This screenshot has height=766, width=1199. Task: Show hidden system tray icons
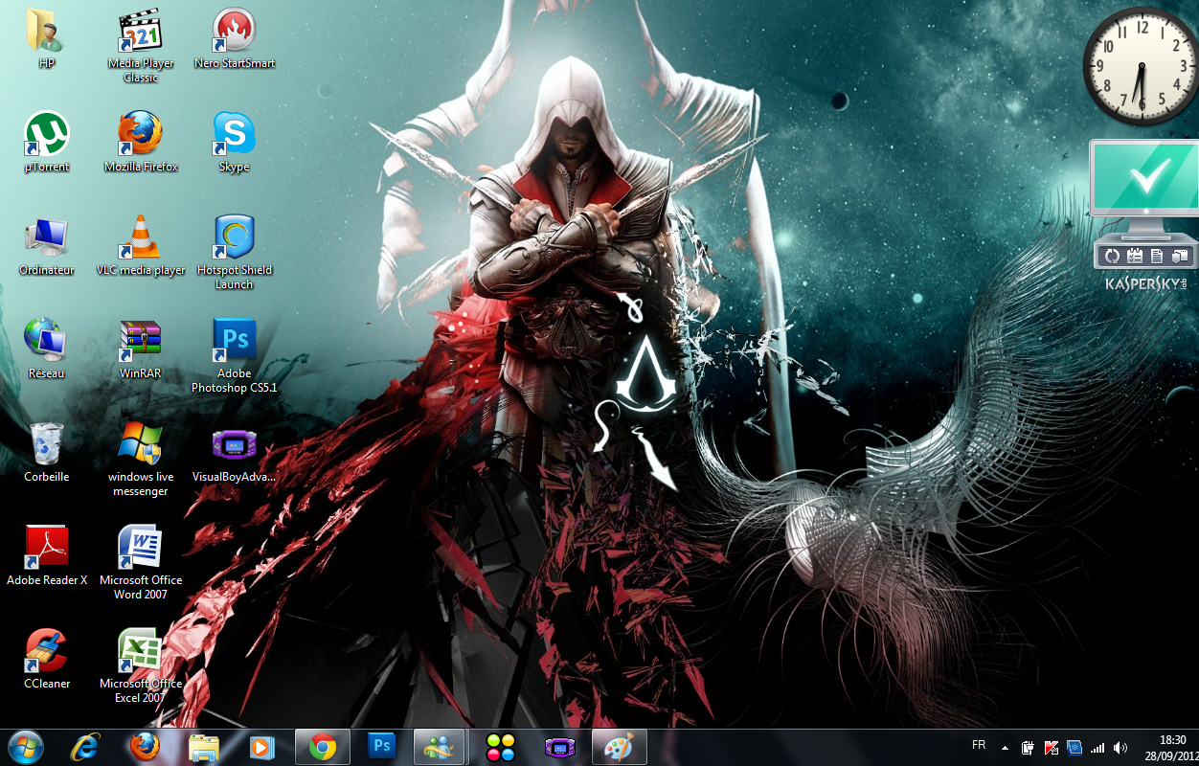(x=1005, y=747)
